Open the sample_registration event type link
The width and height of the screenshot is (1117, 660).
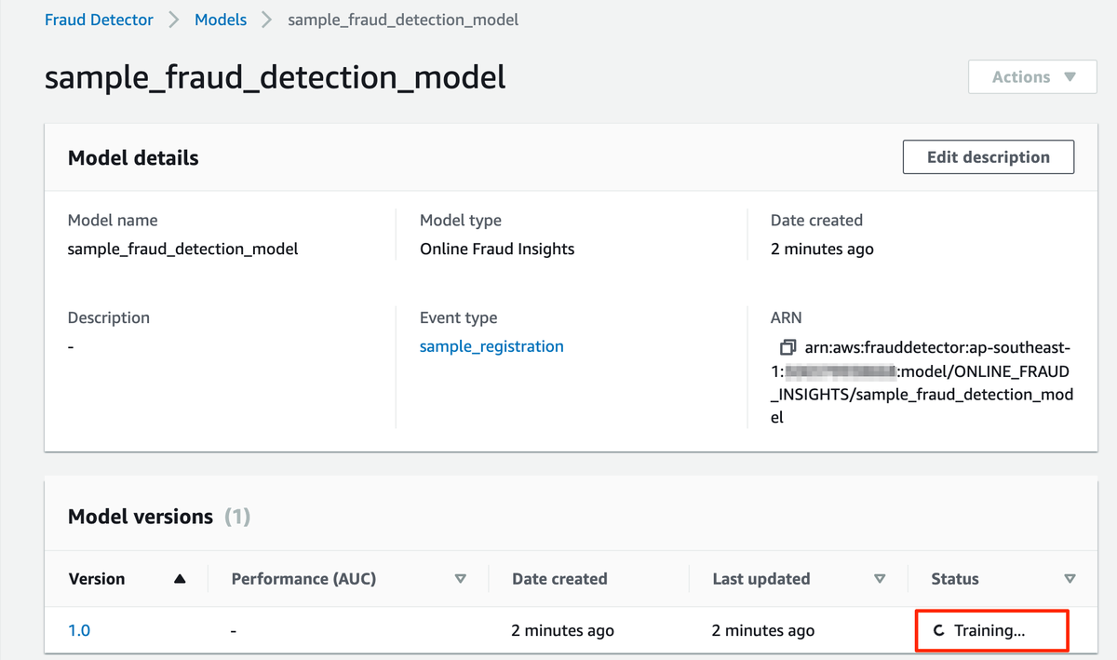click(491, 346)
